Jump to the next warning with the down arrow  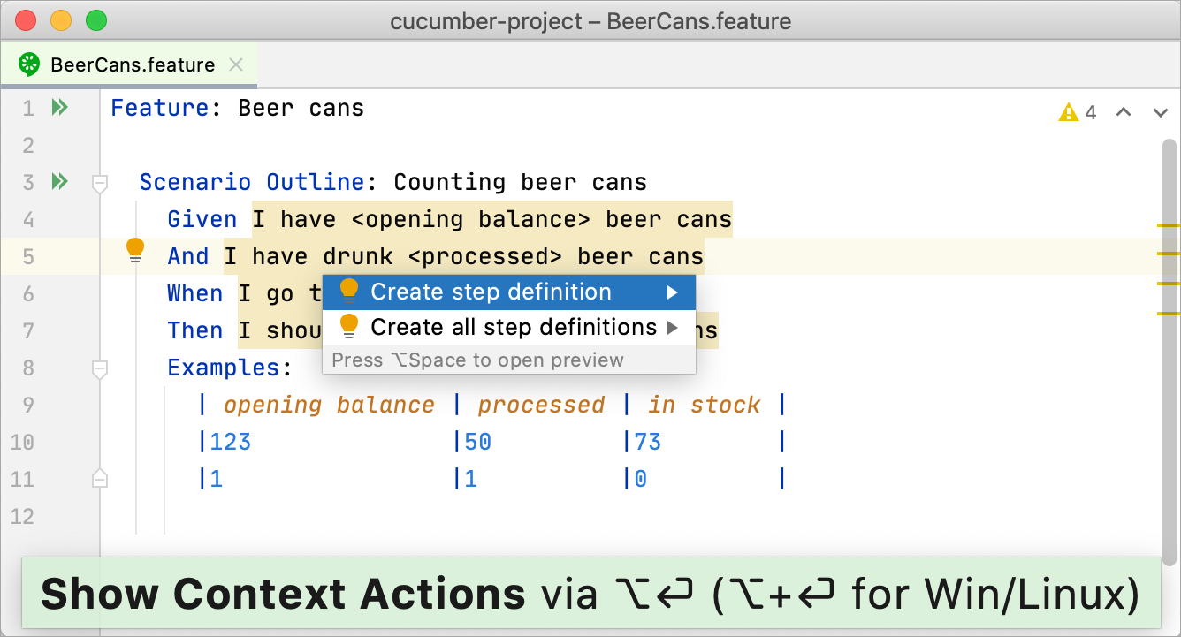coord(1159,112)
